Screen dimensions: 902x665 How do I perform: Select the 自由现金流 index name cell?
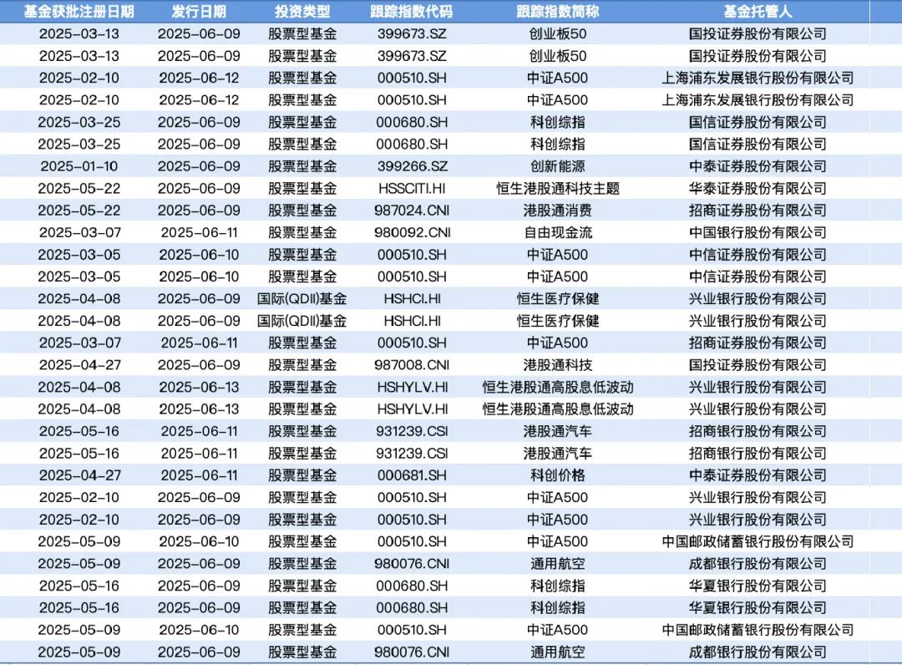(x=557, y=232)
